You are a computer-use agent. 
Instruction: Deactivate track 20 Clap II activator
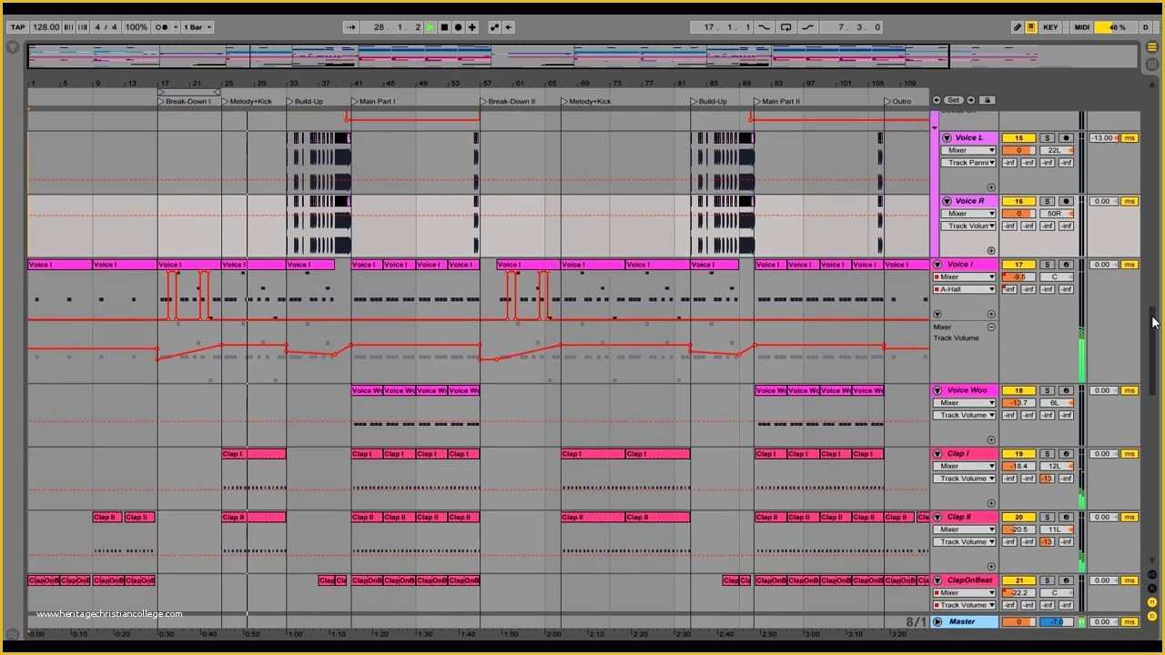[1018, 517]
